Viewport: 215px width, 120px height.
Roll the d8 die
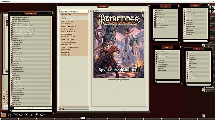pyautogui.click(x=26, y=115)
